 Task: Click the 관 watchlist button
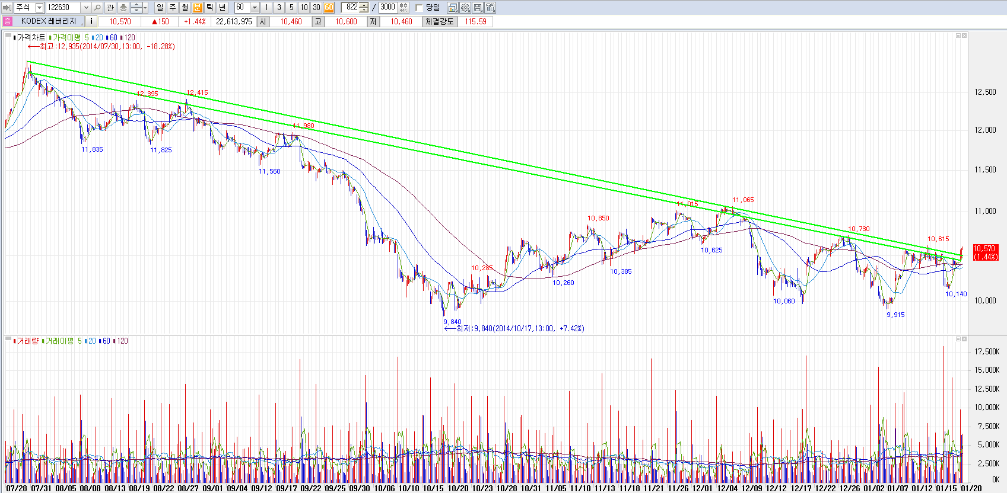click(110, 8)
